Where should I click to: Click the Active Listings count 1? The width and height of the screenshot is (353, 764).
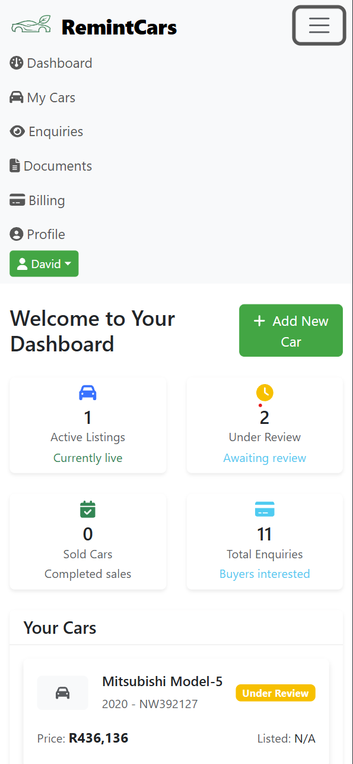point(88,417)
